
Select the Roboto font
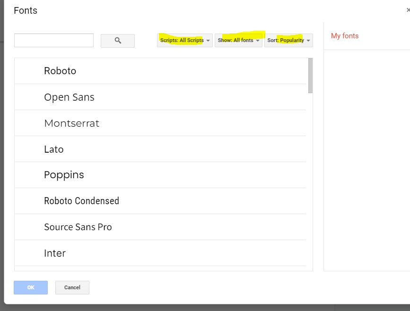pos(160,71)
